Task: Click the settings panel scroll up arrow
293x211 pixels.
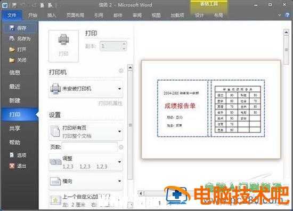Action: tap(130, 67)
